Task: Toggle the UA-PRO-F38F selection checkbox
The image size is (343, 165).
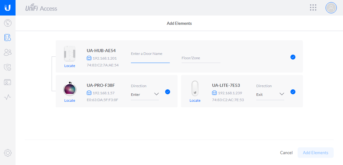Action: 168,92
